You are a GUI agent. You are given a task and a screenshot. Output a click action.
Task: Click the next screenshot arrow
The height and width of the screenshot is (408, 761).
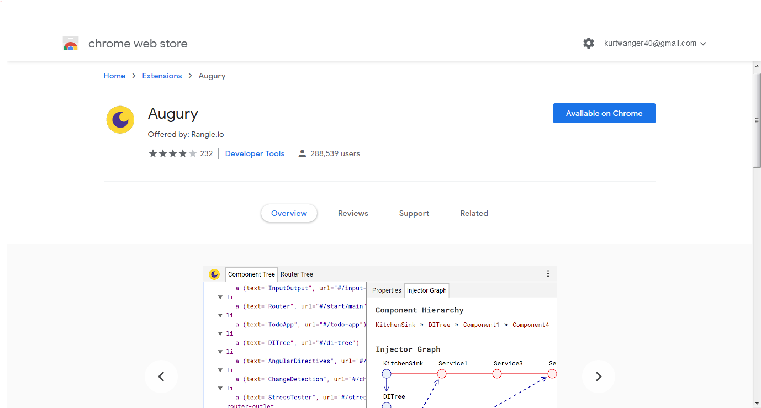pyautogui.click(x=599, y=376)
